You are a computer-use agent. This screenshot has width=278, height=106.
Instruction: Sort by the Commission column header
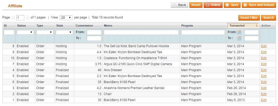point(84,26)
